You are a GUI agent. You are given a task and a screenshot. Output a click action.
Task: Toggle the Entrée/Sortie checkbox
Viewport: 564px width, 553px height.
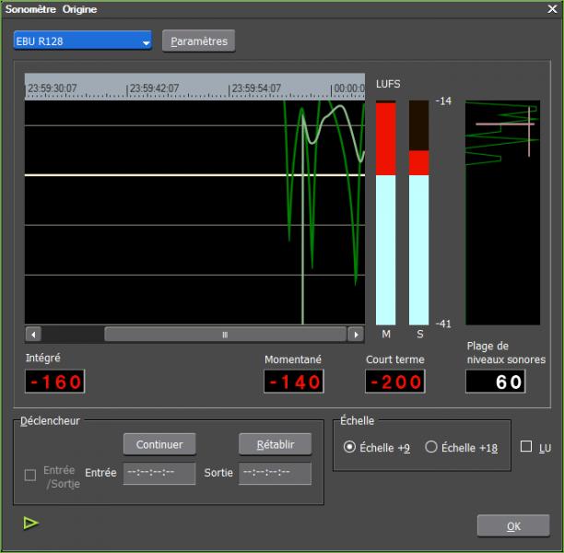(30, 475)
